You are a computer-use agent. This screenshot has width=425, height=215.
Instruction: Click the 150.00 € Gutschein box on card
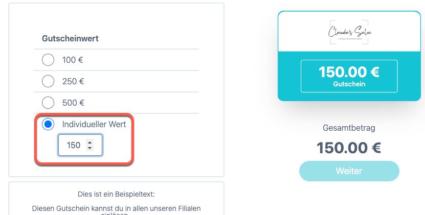coord(349,76)
